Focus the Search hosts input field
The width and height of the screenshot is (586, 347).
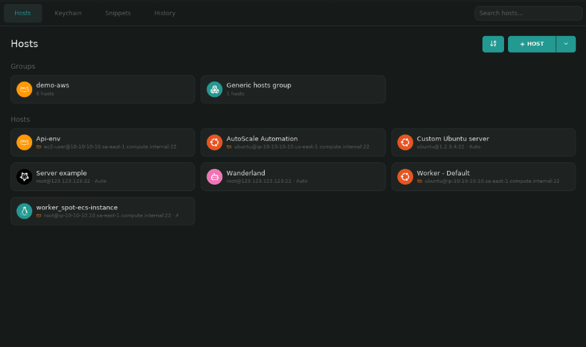pos(528,13)
